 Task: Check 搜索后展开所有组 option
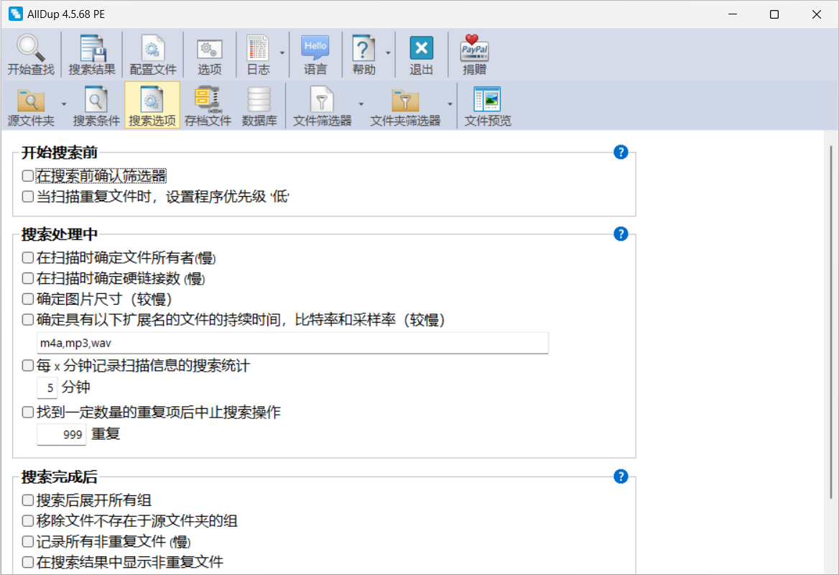click(28, 500)
